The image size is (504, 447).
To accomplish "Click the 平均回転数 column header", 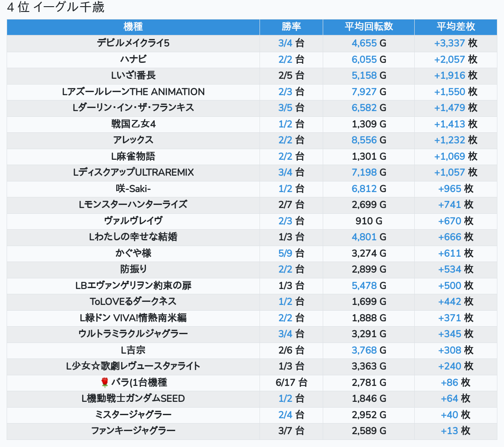I will (x=369, y=27).
